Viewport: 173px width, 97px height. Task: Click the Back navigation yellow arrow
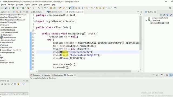click(104, 8)
